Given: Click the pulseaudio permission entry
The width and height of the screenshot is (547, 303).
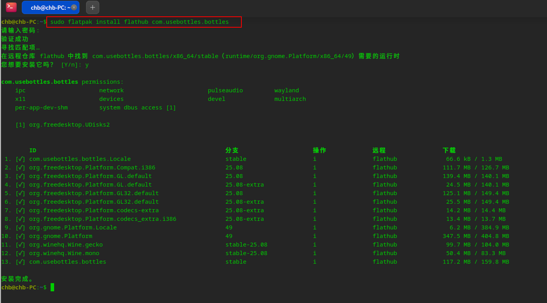Looking at the screenshot, I should (225, 90).
